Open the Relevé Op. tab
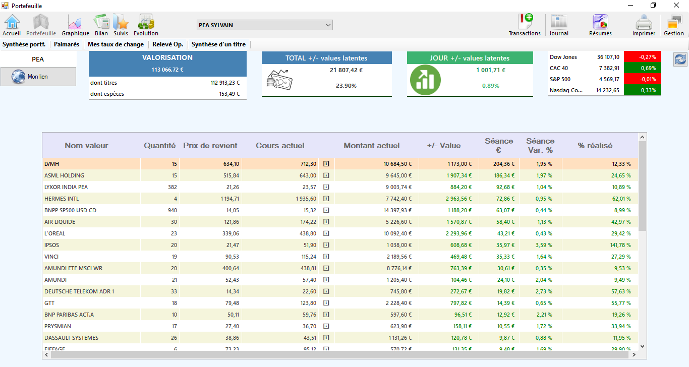Screen dimensions: 689x367 [167, 44]
